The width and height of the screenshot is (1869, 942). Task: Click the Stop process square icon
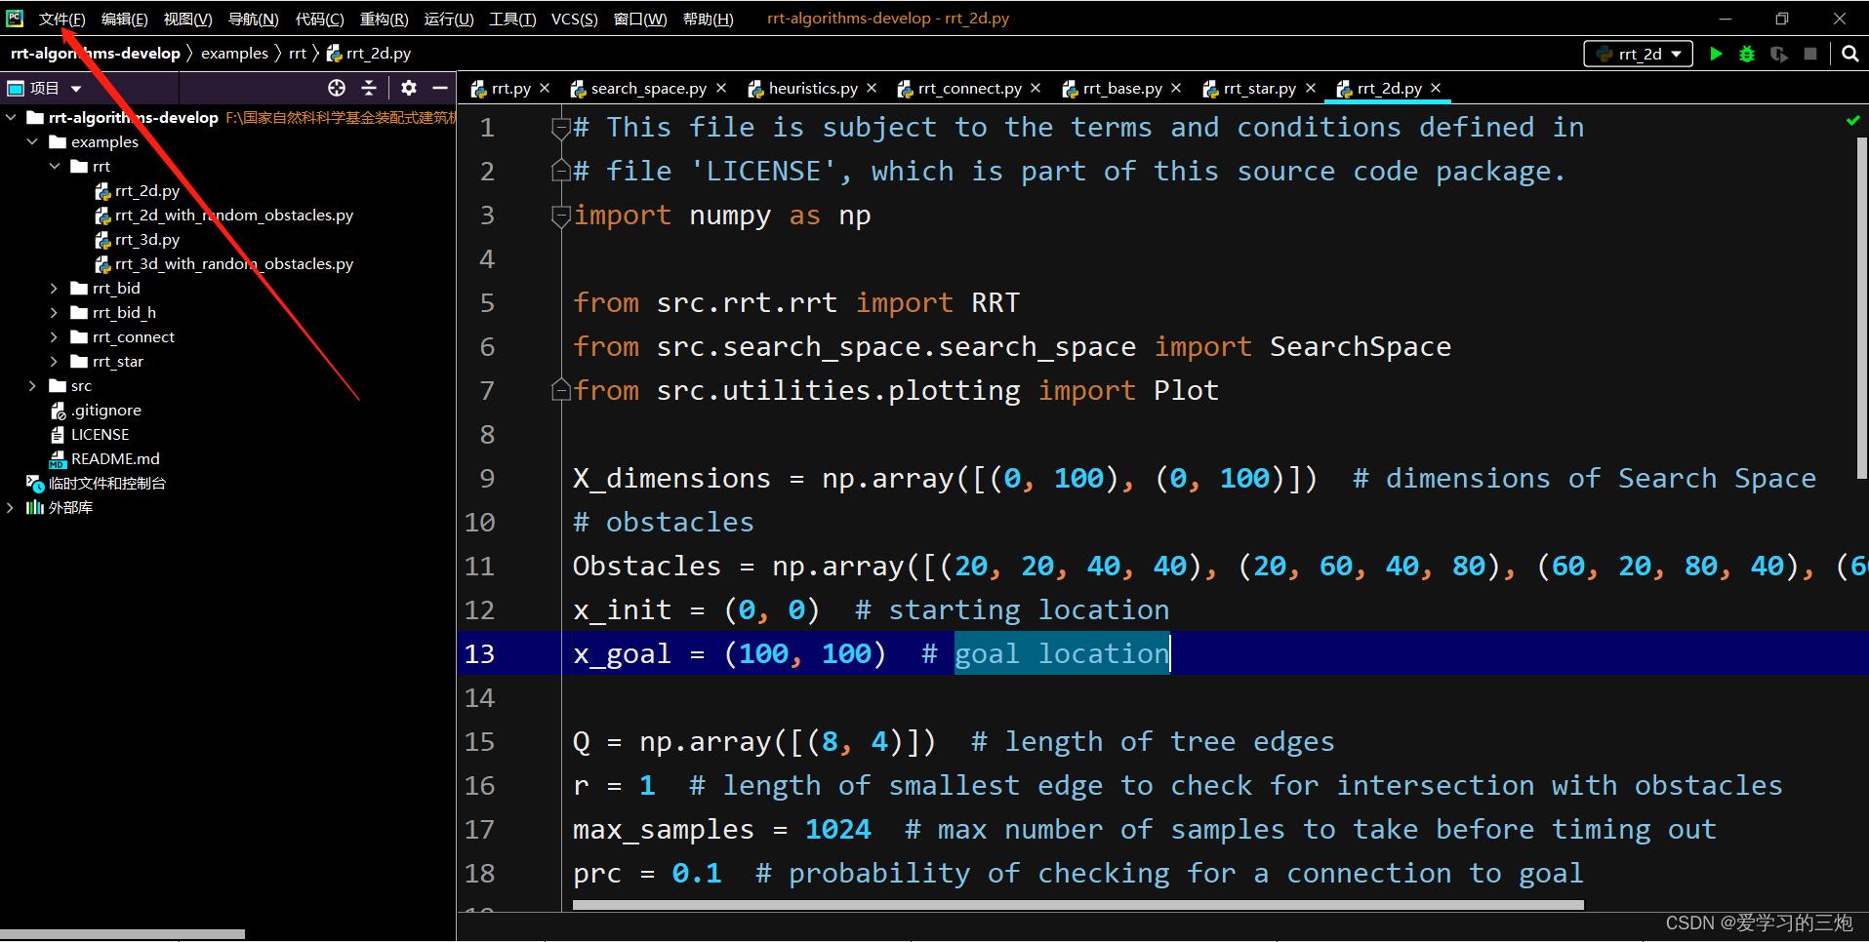[x=1812, y=54]
